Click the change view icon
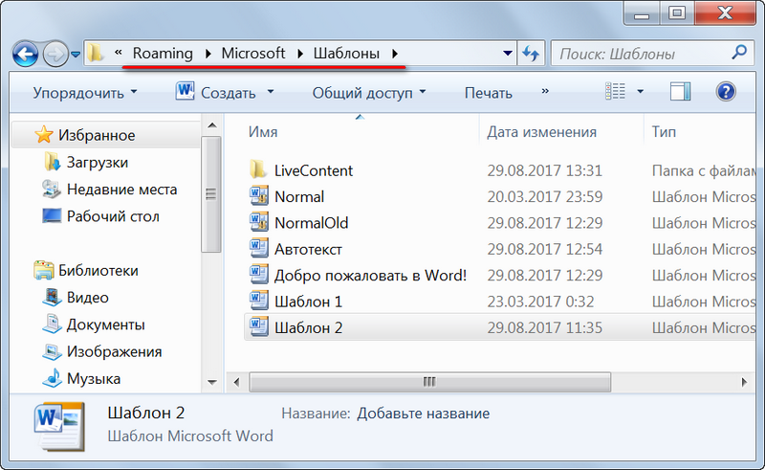Viewport: 765px width, 470px height. [x=615, y=91]
